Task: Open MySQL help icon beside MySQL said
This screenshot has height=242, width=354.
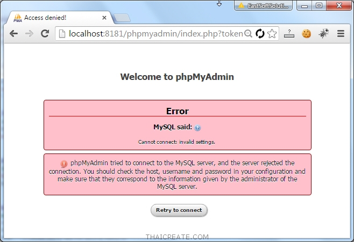Action: [197, 128]
